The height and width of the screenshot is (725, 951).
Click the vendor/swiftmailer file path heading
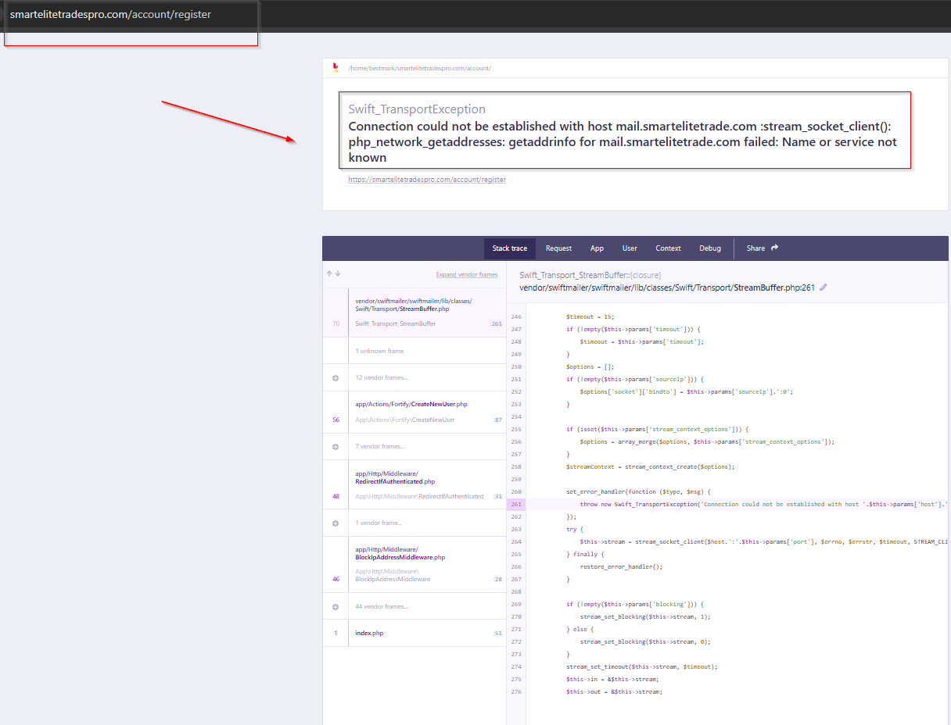click(667, 287)
